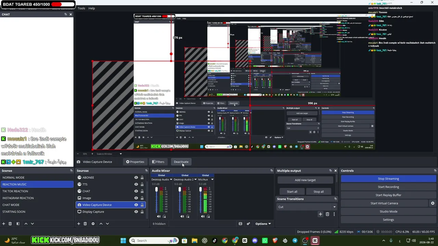This screenshot has width=438, height=246.
Task: Add a scene transition with plus
Action: coord(320,214)
